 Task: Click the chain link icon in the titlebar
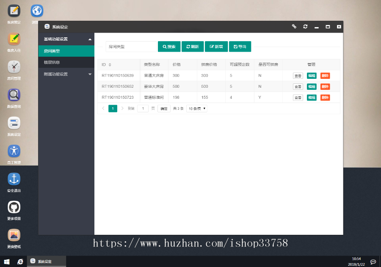click(x=294, y=26)
